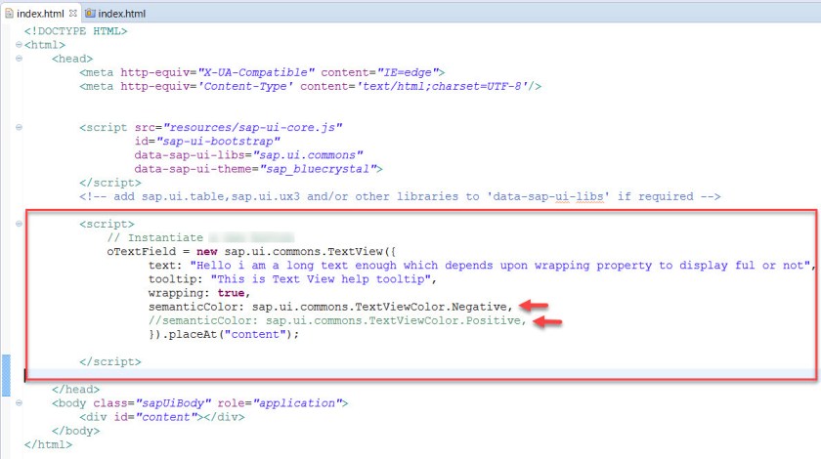Click the blue change marker in left ruler
The image size is (821, 459).
coord(6,375)
